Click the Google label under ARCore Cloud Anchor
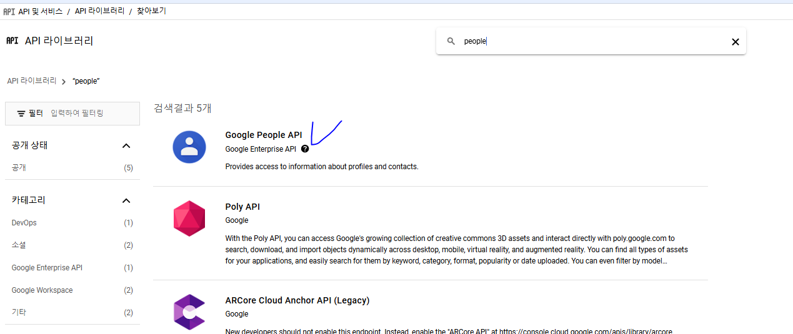 [x=237, y=314]
